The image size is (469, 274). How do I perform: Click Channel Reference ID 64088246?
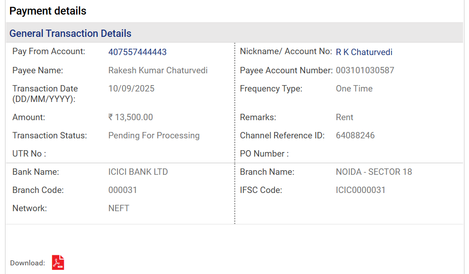[x=355, y=136]
